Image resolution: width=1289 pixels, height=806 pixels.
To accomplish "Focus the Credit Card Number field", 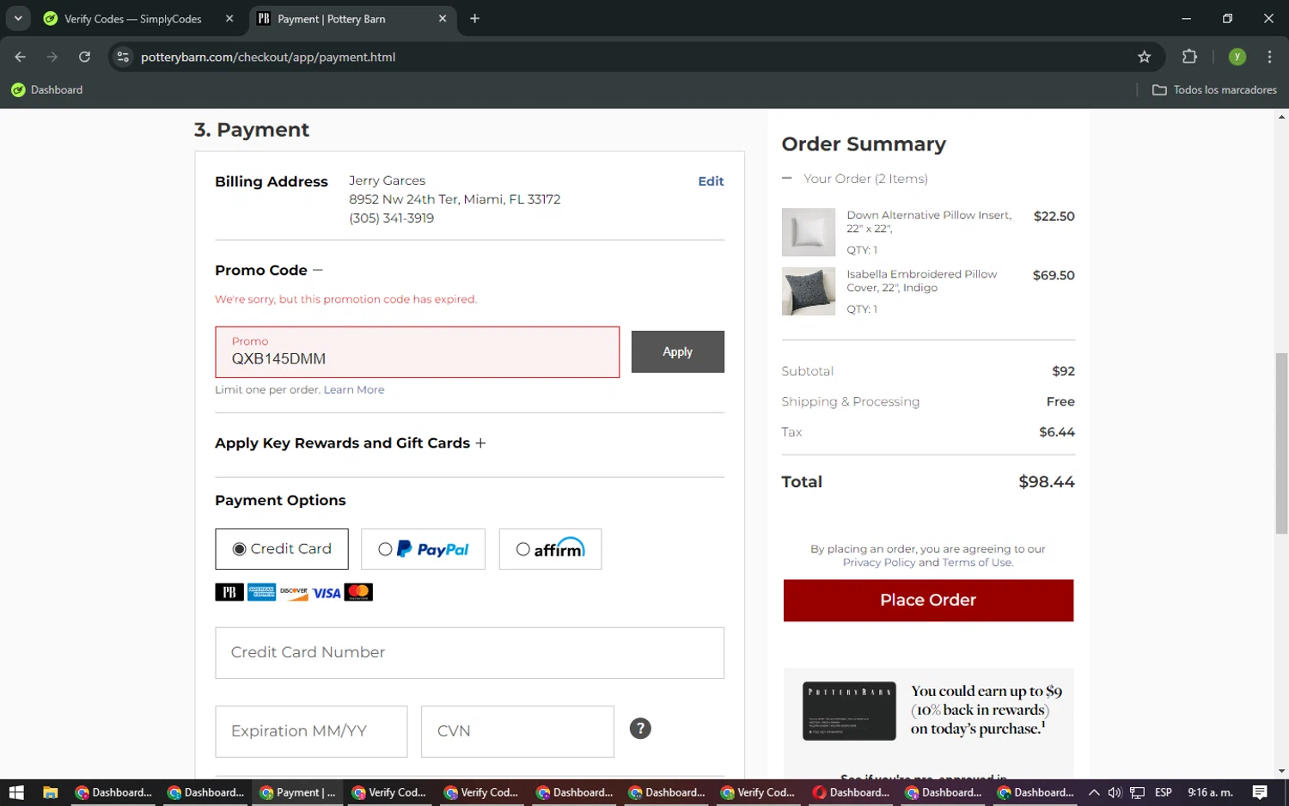I will click(469, 653).
